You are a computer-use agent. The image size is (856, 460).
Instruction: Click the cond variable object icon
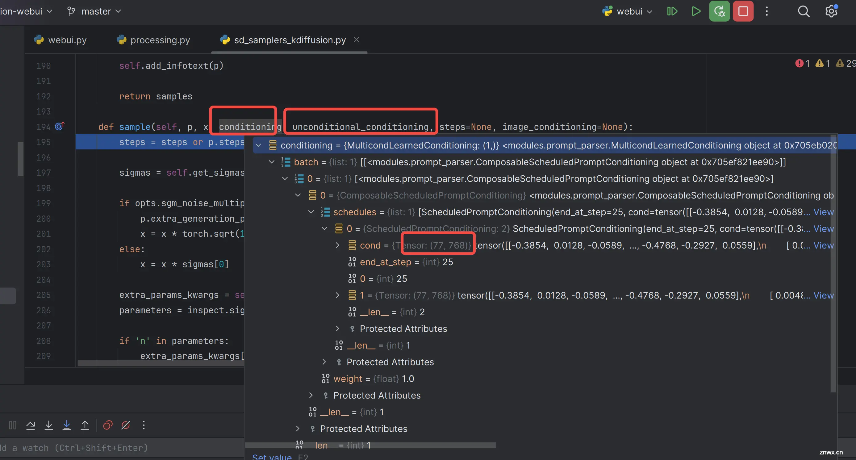coord(352,245)
